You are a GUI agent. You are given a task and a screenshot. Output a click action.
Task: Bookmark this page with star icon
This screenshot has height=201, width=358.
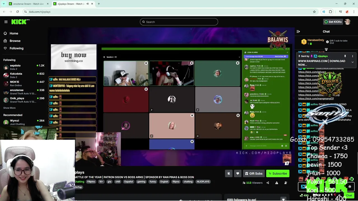pyautogui.click(x=314, y=12)
